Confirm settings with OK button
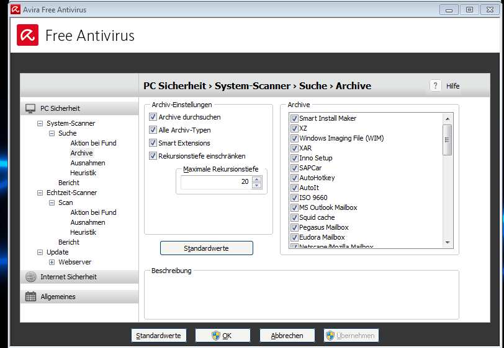 (223, 336)
